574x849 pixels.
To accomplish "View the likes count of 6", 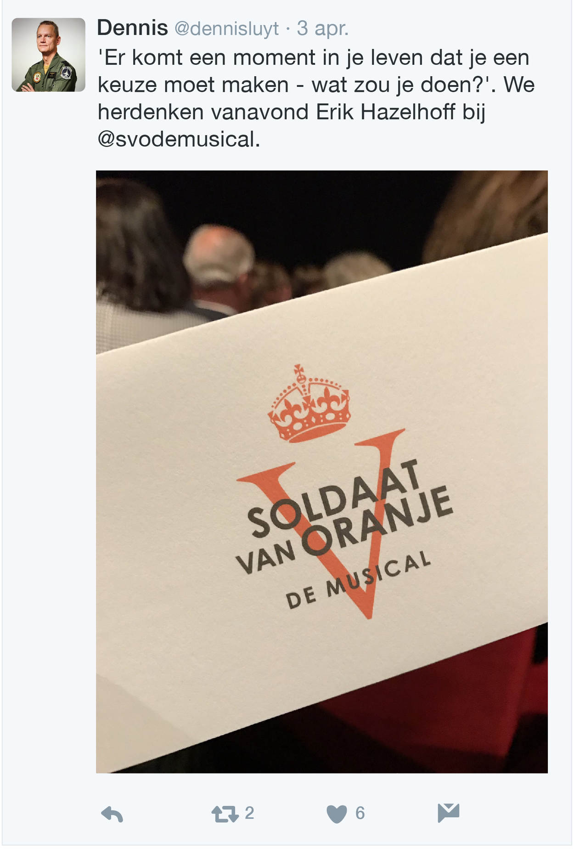I will pyautogui.click(x=360, y=813).
